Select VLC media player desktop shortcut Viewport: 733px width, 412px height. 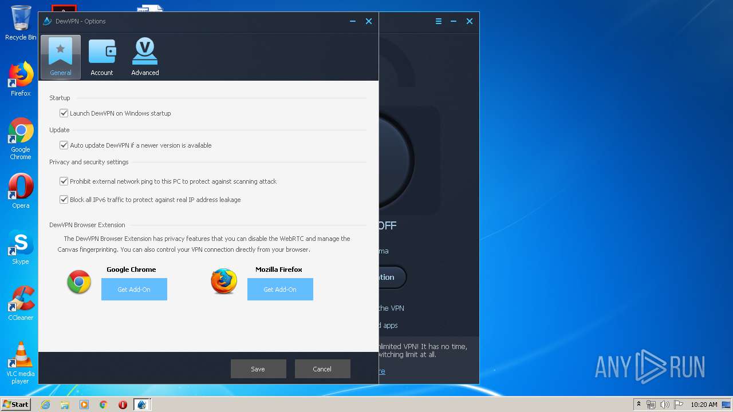tap(21, 363)
